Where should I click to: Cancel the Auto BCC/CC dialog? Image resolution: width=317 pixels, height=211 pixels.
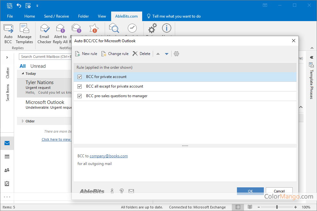(279, 191)
